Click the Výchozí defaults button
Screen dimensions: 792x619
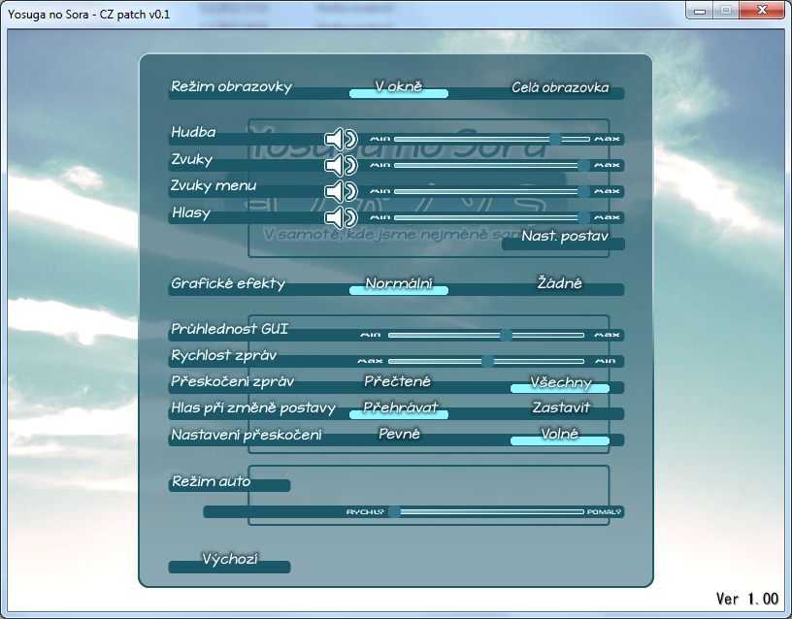pyautogui.click(x=230, y=563)
